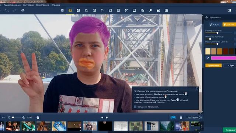Select the highlighted retouching tool icon
This screenshot has width=236, height=133.
(70, 10)
